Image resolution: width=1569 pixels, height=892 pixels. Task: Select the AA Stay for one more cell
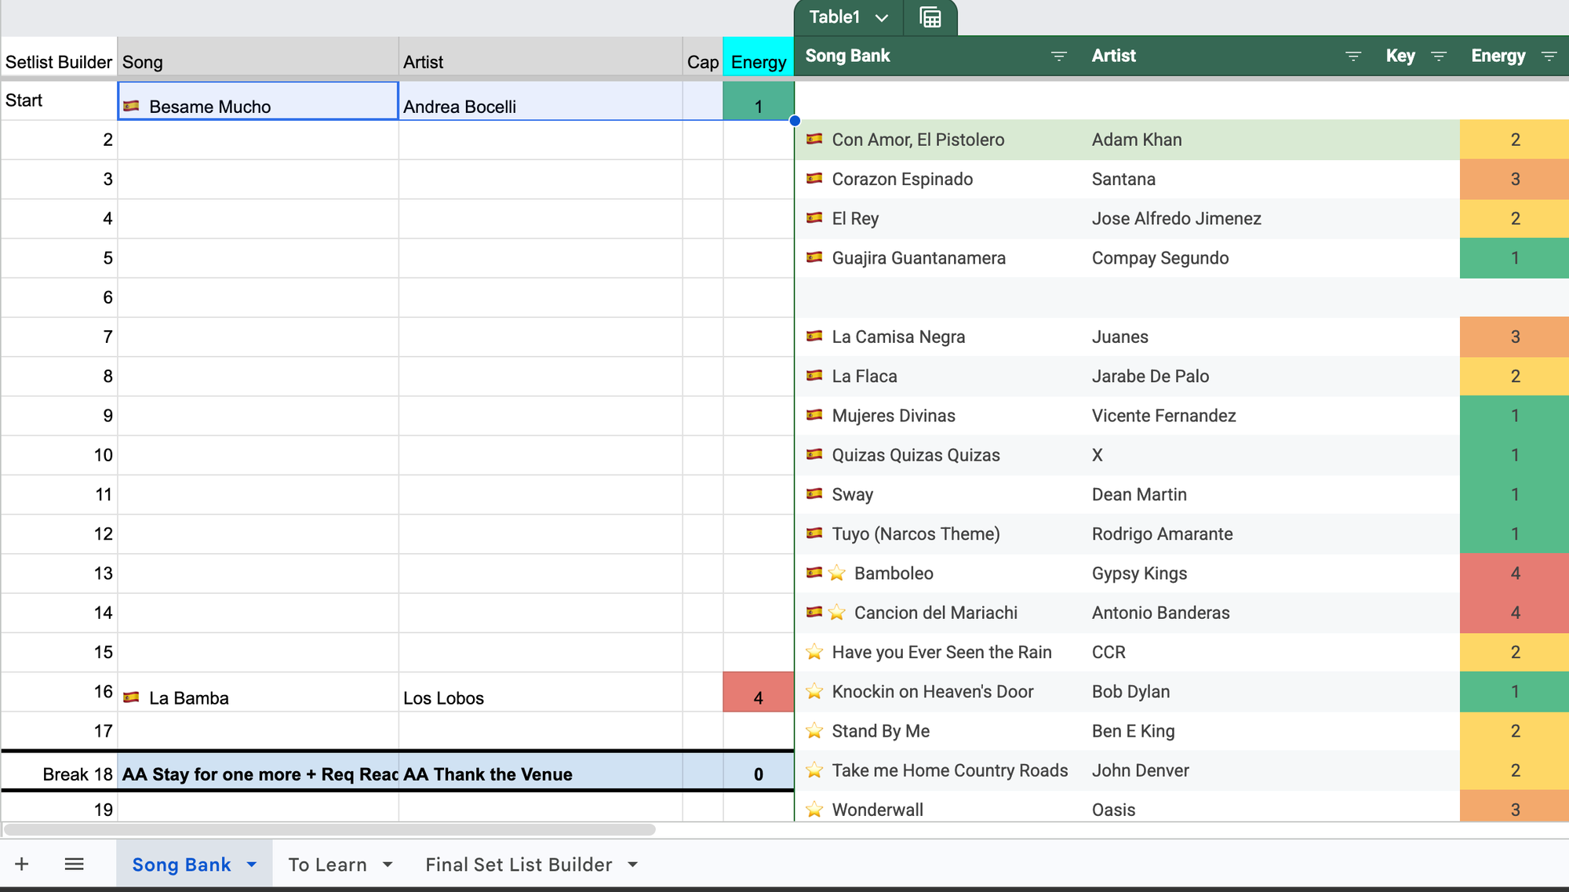pyautogui.click(x=258, y=772)
